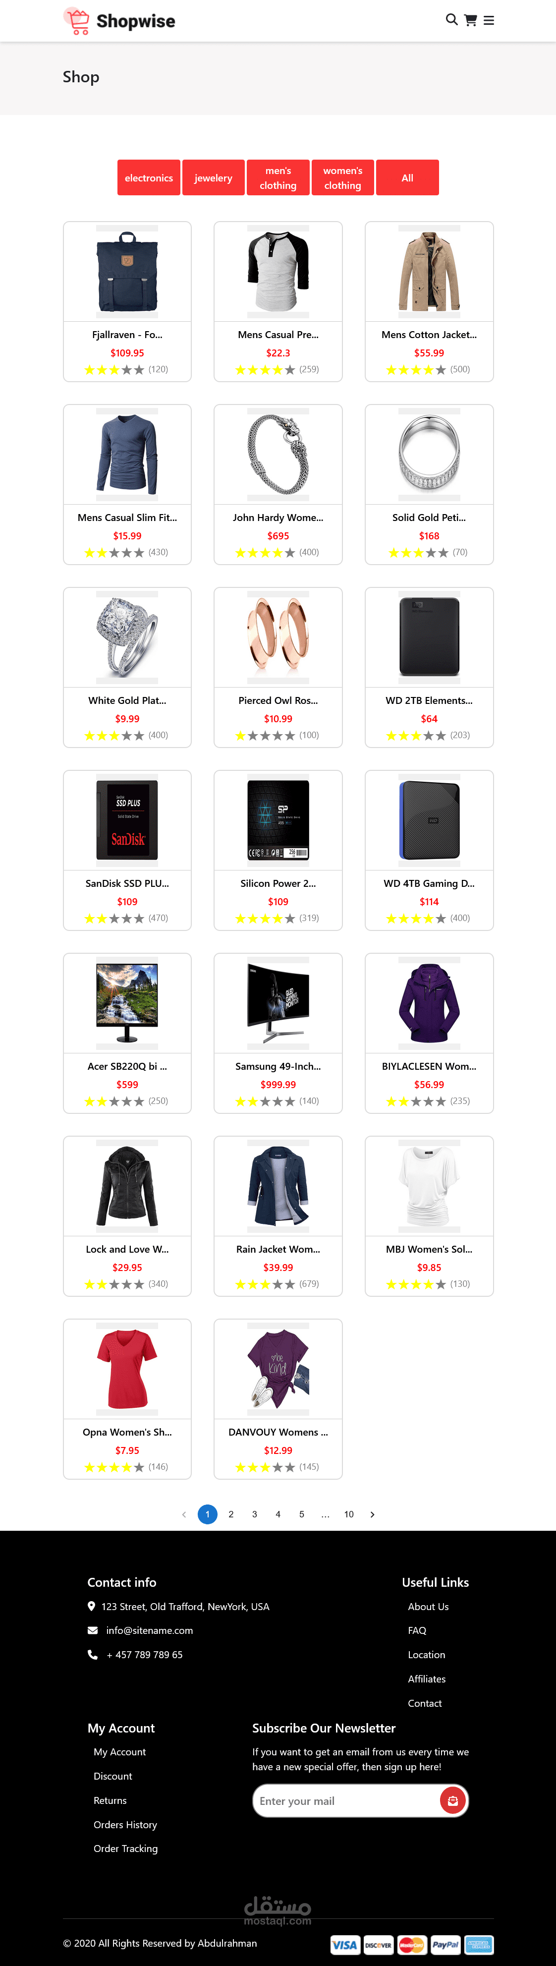Open the hamburger menu icon
The height and width of the screenshot is (1966, 556).
[x=489, y=21]
